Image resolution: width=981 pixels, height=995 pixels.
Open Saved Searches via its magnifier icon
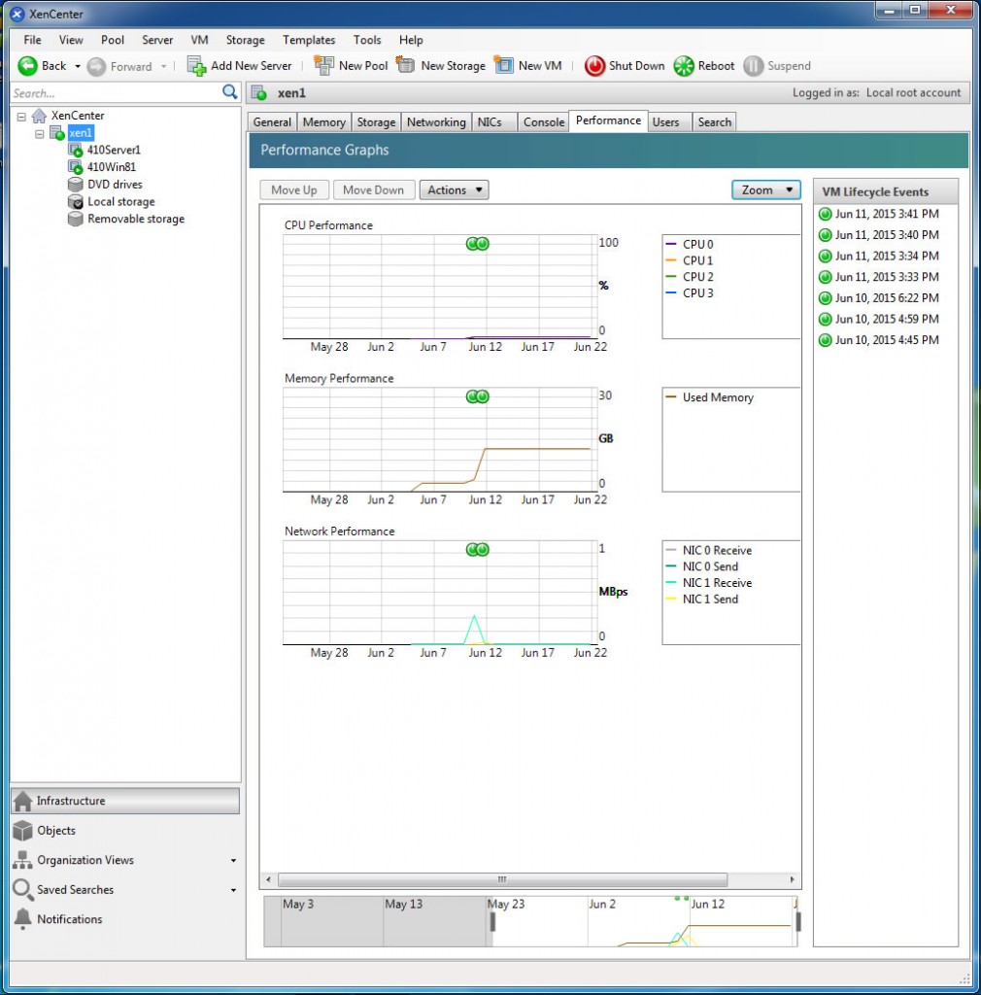(x=20, y=890)
